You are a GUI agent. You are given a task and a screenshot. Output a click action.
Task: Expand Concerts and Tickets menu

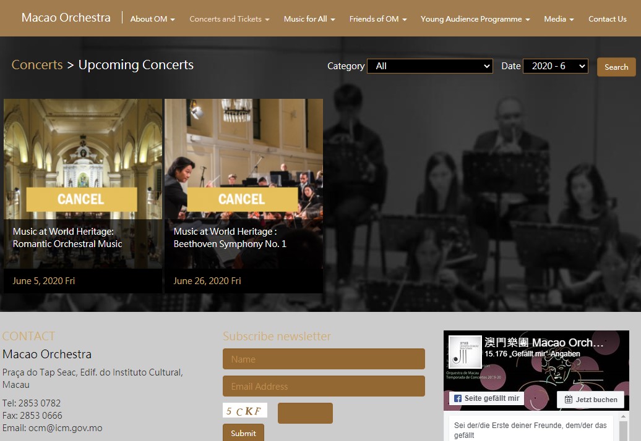click(x=229, y=19)
